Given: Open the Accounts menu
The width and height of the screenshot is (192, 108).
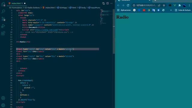Looking at the screenshot, I should (3, 98).
